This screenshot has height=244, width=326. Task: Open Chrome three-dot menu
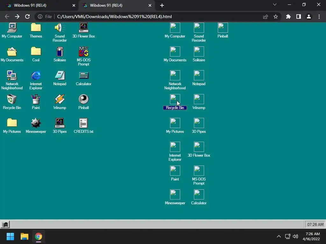319,17
